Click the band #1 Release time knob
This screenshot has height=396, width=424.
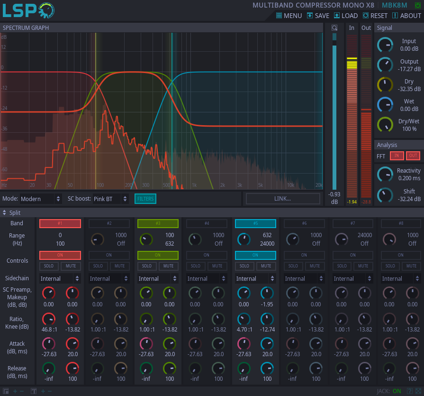coord(72,368)
